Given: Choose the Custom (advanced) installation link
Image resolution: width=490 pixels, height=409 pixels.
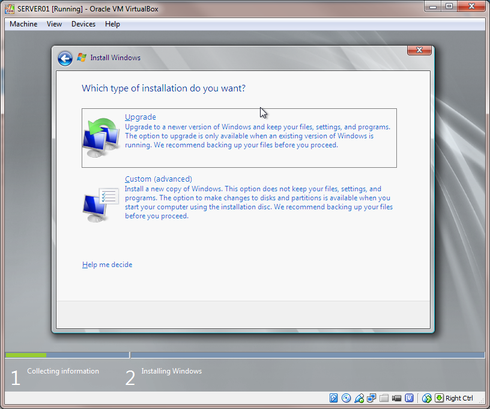Looking at the screenshot, I should click(x=159, y=179).
